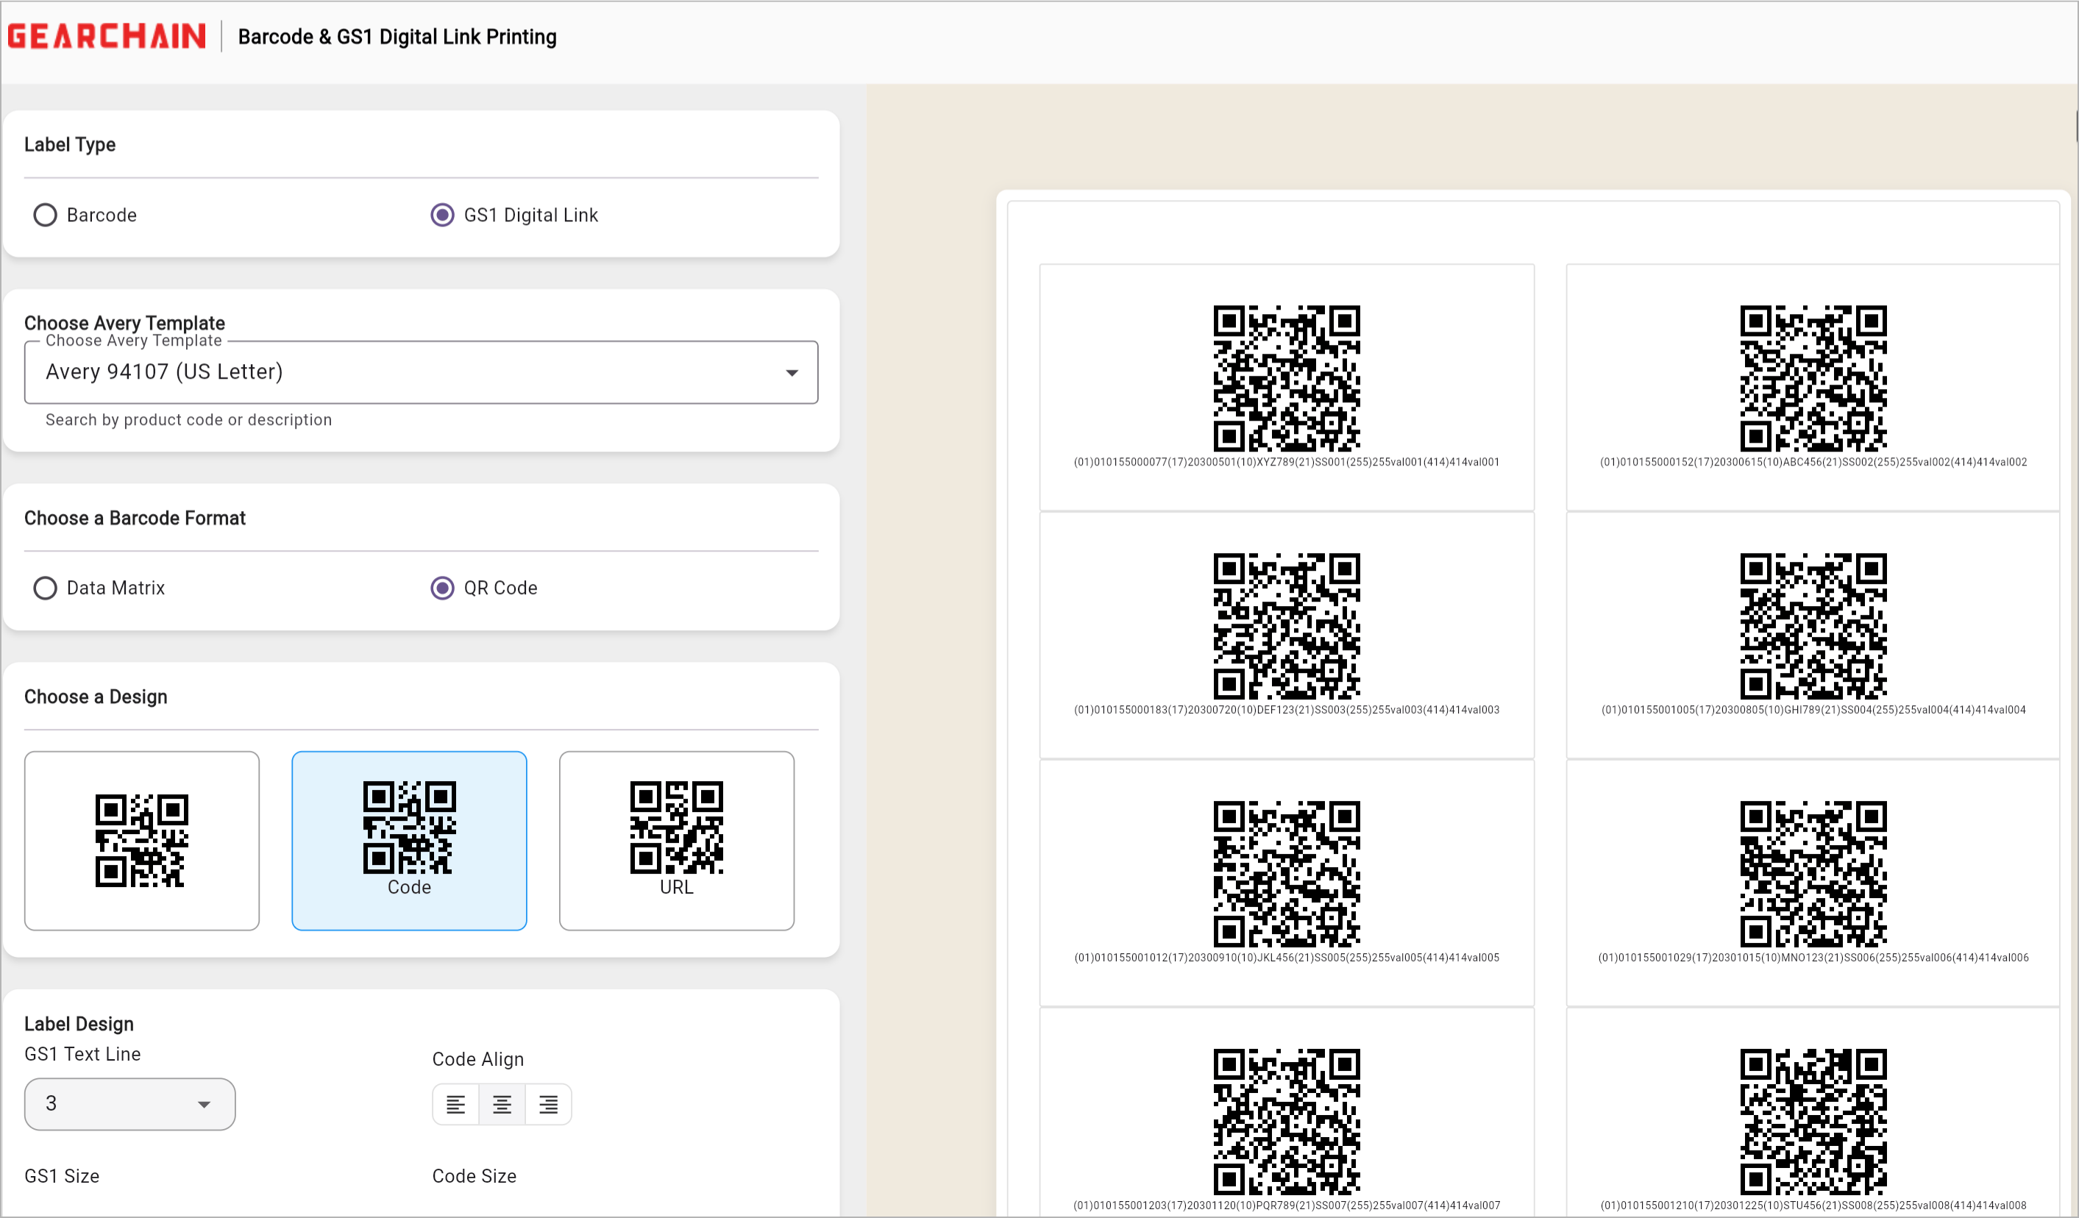Select the QR design labeled Code

point(409,840)
